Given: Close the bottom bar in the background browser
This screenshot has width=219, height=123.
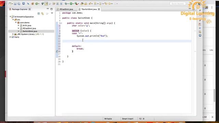Looking at the screenshot, I should tap(212, 117).
